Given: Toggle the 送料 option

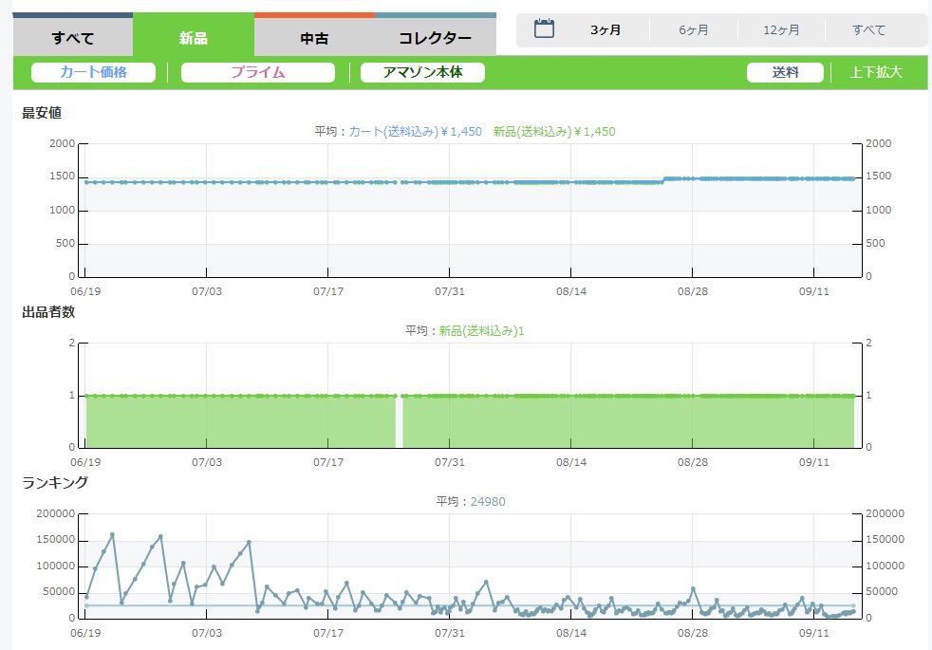Looking at the screenshot, I should click(785, 72).
